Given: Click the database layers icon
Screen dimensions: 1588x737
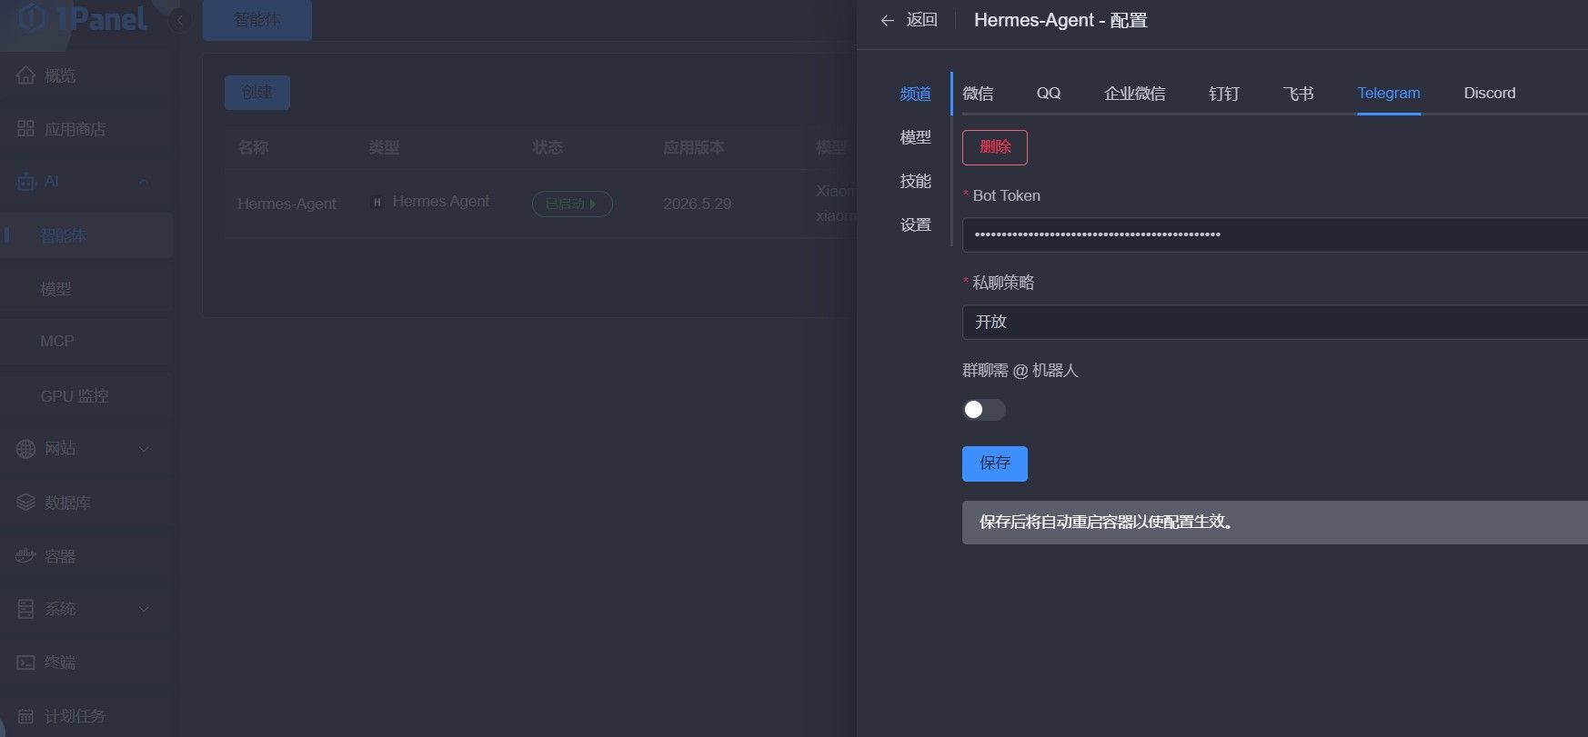Looking at the screenshot, I should click(25, 503).
